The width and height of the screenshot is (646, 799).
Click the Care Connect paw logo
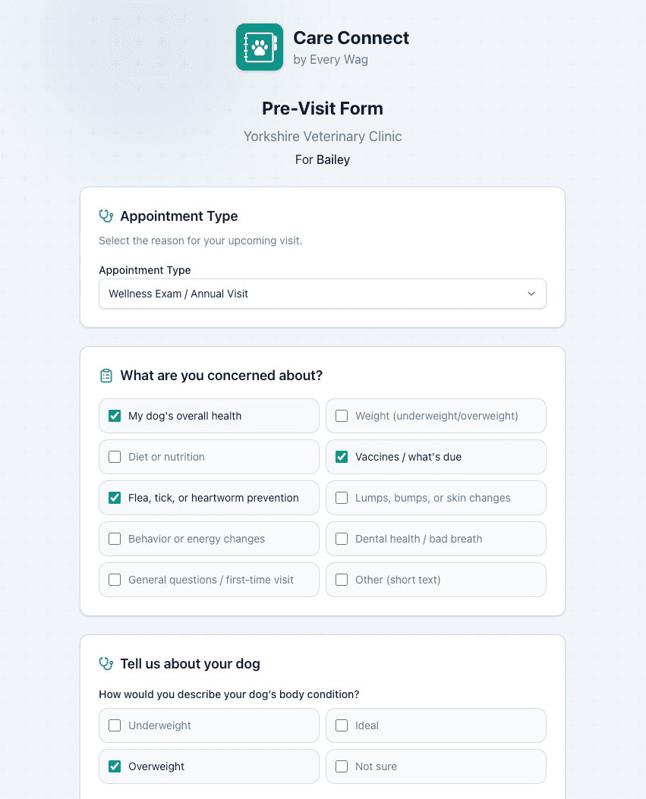(259, 46)
